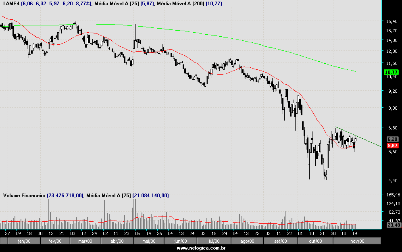The width and height of the screenshot is (402, 252).
Task: Click the 9,20 price axis value
Action: (393, 91)
